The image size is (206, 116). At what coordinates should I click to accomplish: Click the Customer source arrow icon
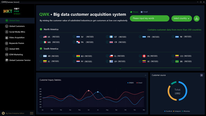click(201, 75)
